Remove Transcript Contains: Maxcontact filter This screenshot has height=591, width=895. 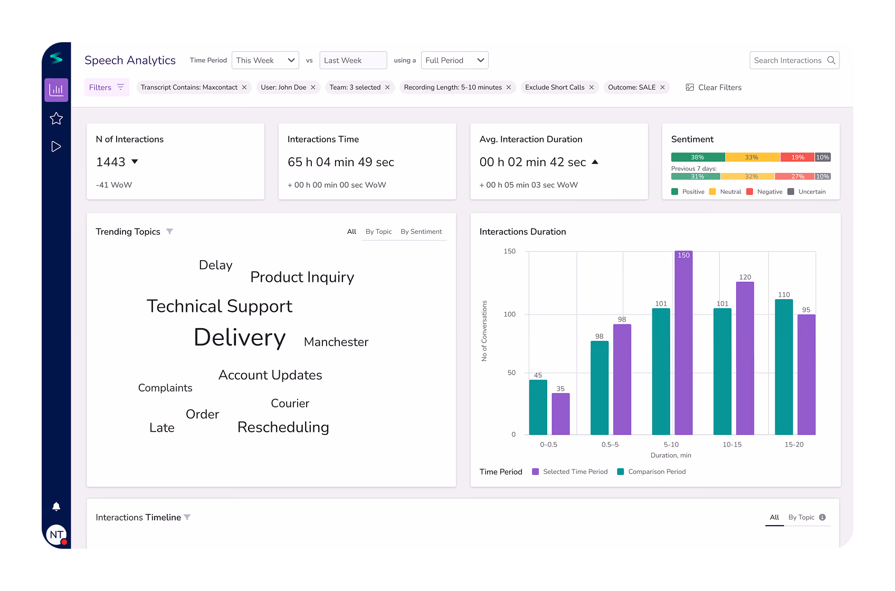[x=244, y=88]
